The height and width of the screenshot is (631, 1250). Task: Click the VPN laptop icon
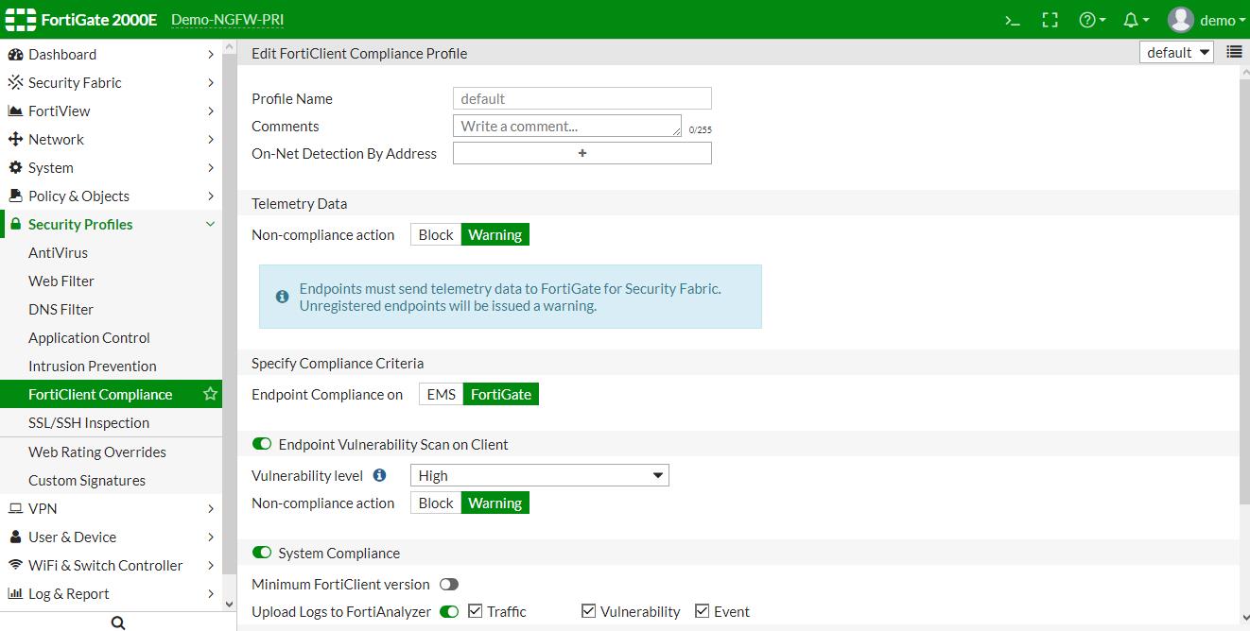pos(15,509)
